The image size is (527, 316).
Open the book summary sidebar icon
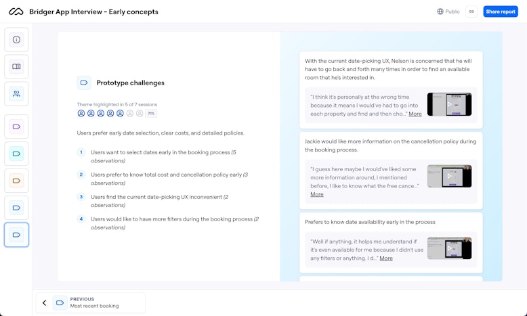(16, 66)
